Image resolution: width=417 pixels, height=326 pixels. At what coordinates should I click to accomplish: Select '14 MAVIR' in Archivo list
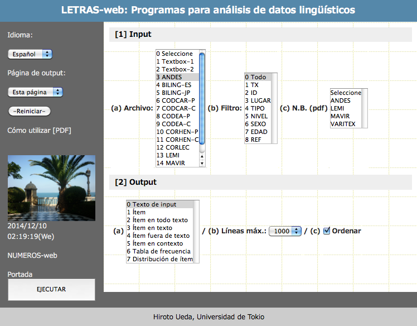tap(177, 163)
